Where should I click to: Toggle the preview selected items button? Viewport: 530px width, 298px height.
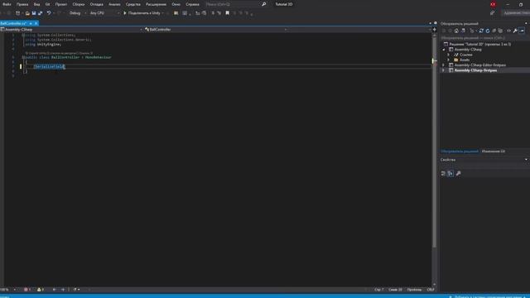522,31
